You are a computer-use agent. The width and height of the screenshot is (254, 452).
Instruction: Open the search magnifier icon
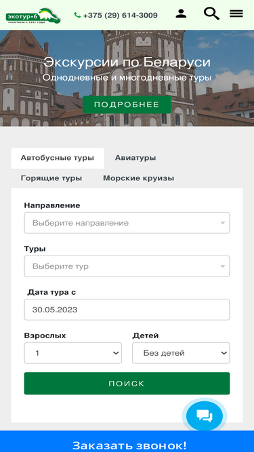[211, 14]
